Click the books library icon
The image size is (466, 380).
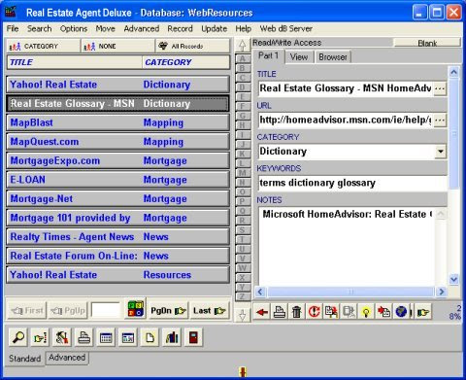coord(172,337)
